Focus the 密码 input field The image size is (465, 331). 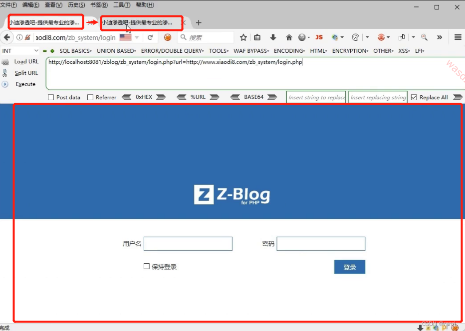coord(321,244)
